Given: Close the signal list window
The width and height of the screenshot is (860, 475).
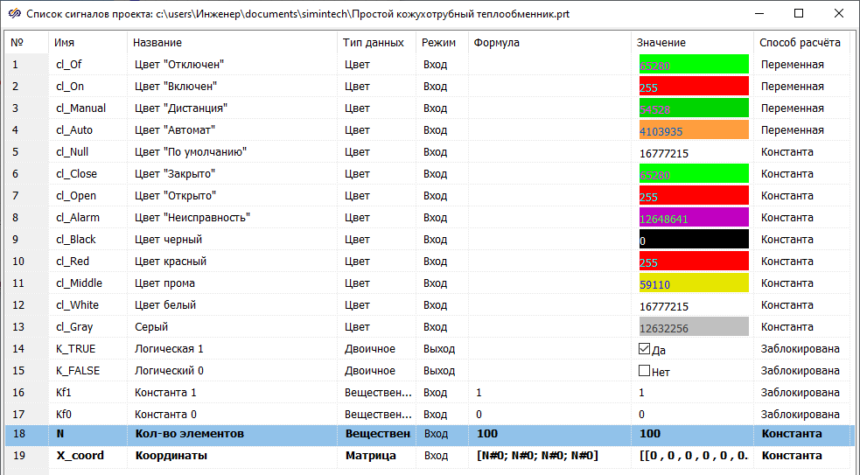Looking at the screenshot, I should (x=839, y=14).
